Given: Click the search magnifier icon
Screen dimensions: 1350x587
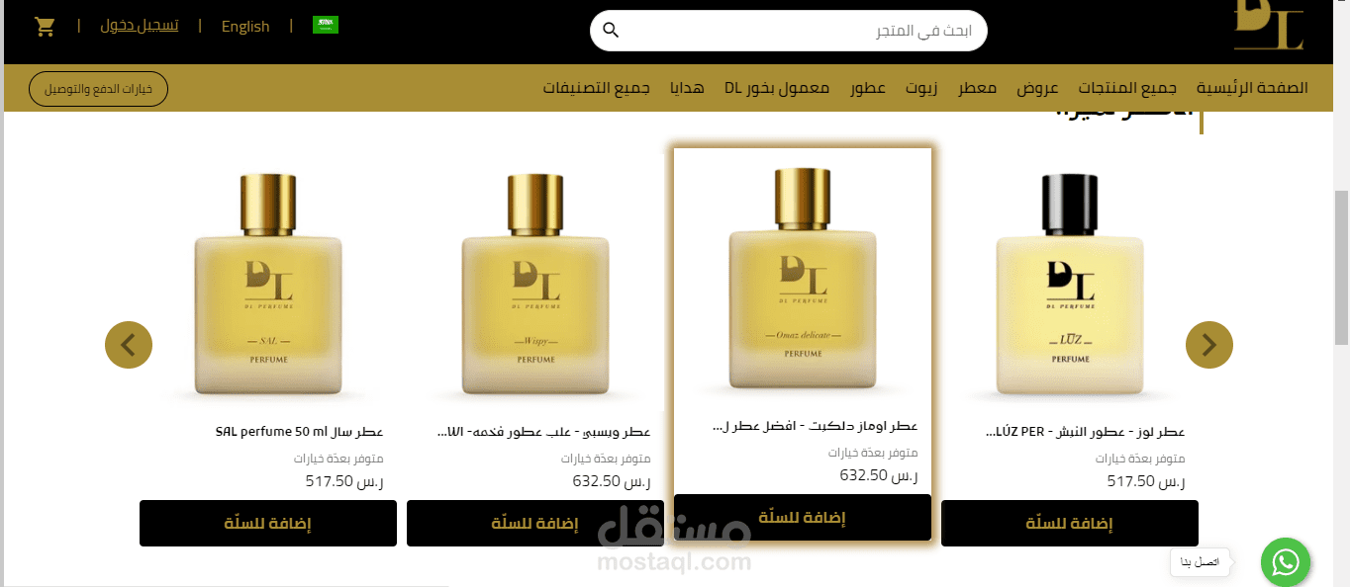Looking at the screenshot, I should tap(611, 31).
